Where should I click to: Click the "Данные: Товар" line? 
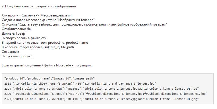(x=13, y=33)
